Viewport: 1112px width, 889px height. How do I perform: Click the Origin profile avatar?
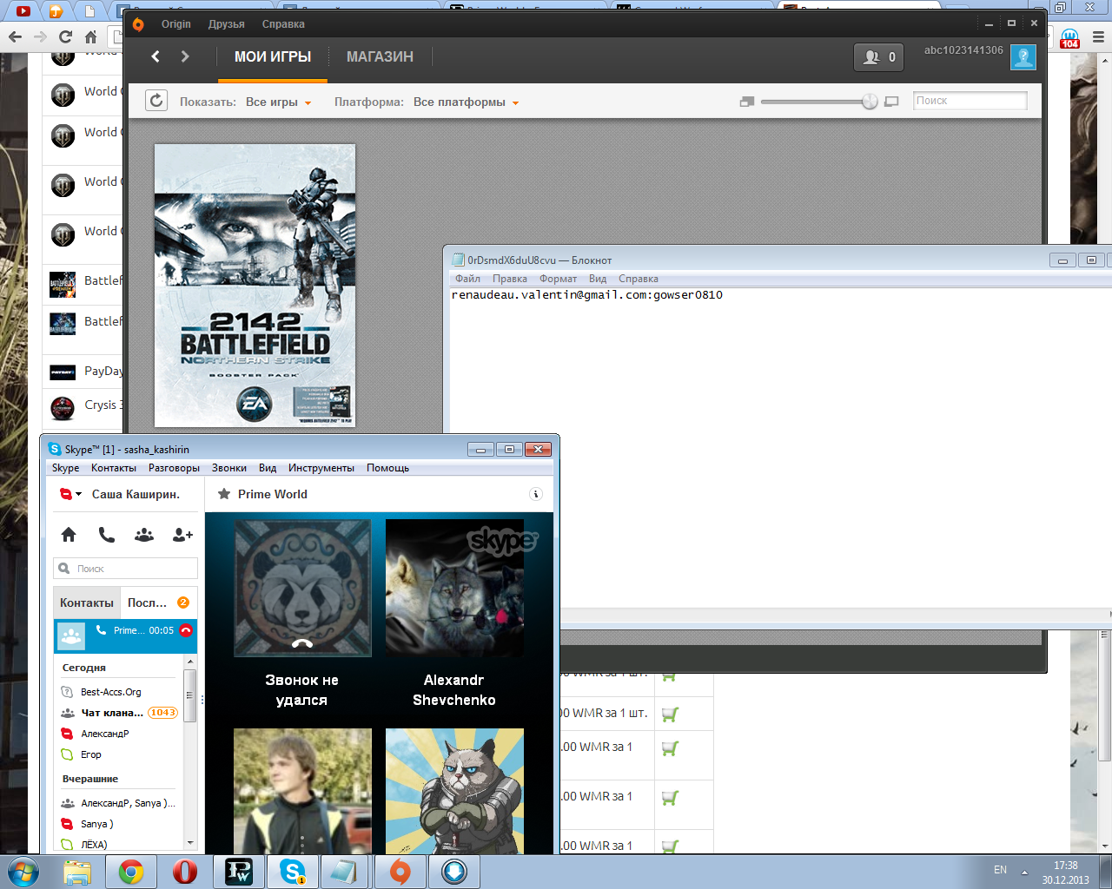(x=1023, y=57)
